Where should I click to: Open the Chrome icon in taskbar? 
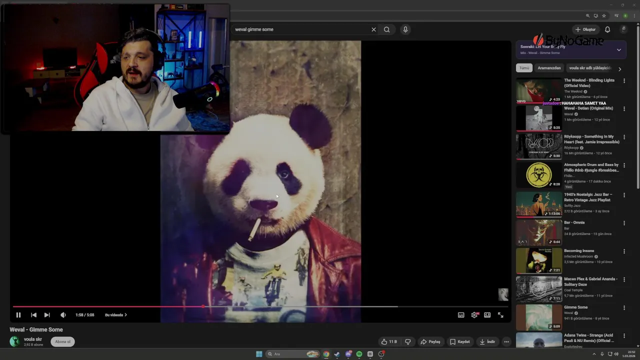point(326,354)
